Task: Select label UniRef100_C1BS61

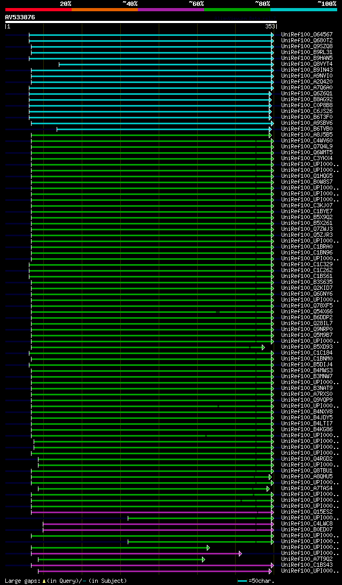Action: click(307, 276)
